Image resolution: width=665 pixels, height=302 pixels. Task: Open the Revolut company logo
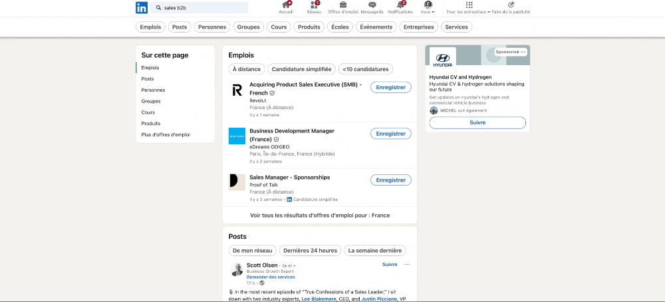point(237,90)
